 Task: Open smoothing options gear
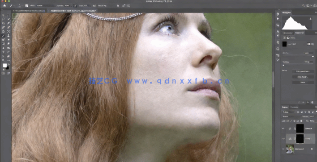tap(118, 6)
